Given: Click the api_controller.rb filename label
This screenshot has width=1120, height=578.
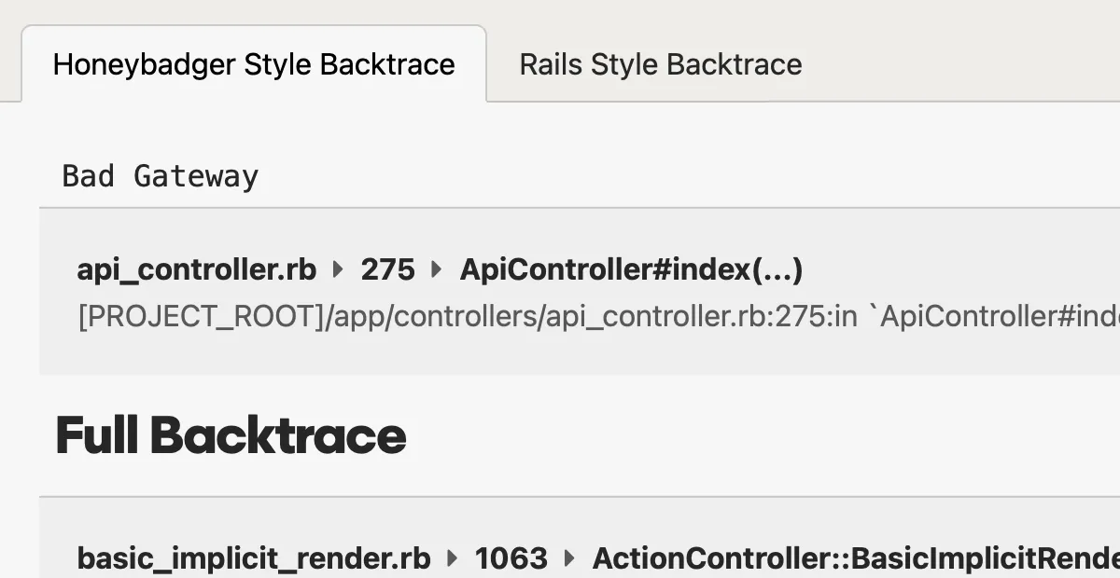Looking at the screenshot, I should pos(196,269).
